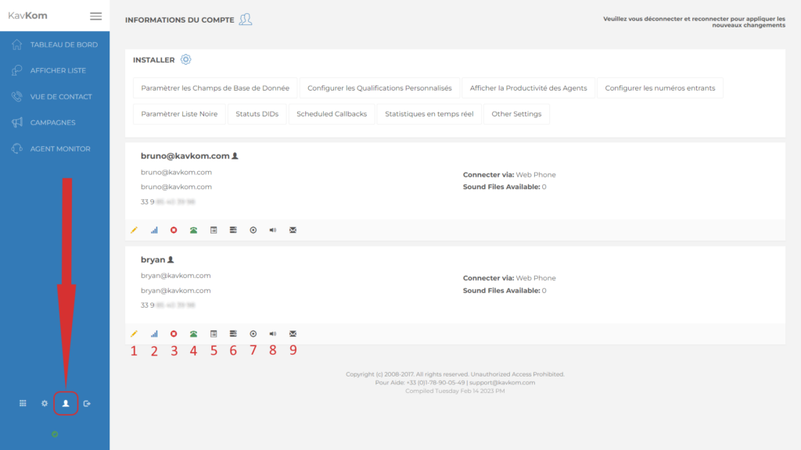Open the green phone icon under bryan
Image resolution: width=801 pixels, height=450 pixels.
pyautogui.click(x=193, y=334)
